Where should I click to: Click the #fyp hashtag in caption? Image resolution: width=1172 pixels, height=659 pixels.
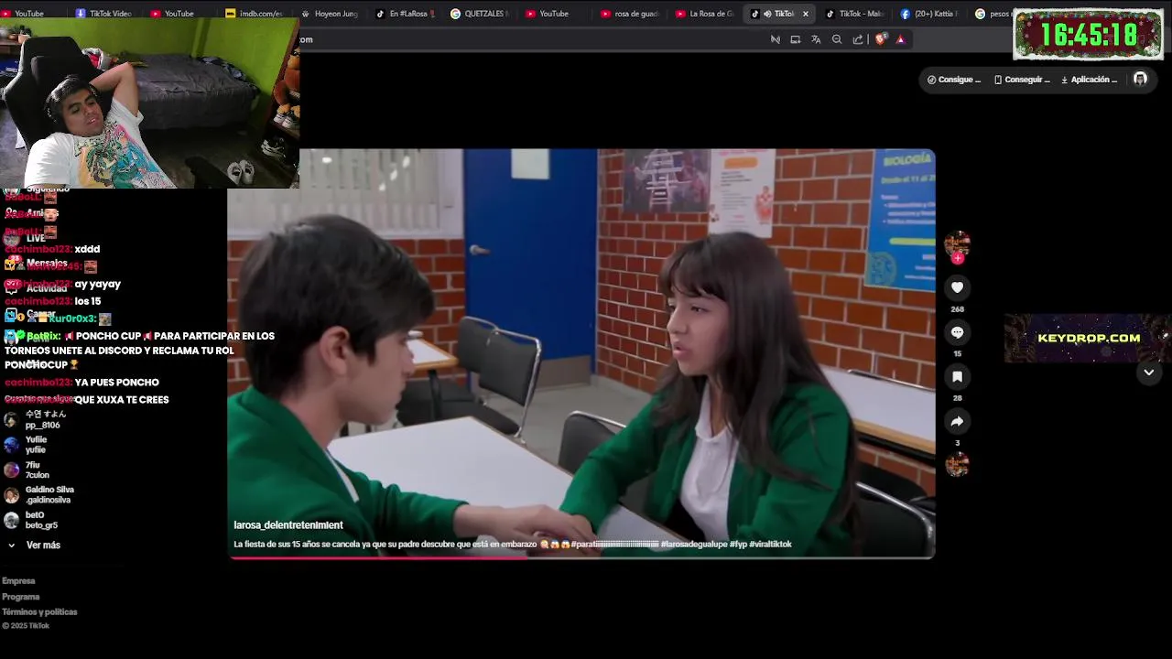tap(738, 545)
